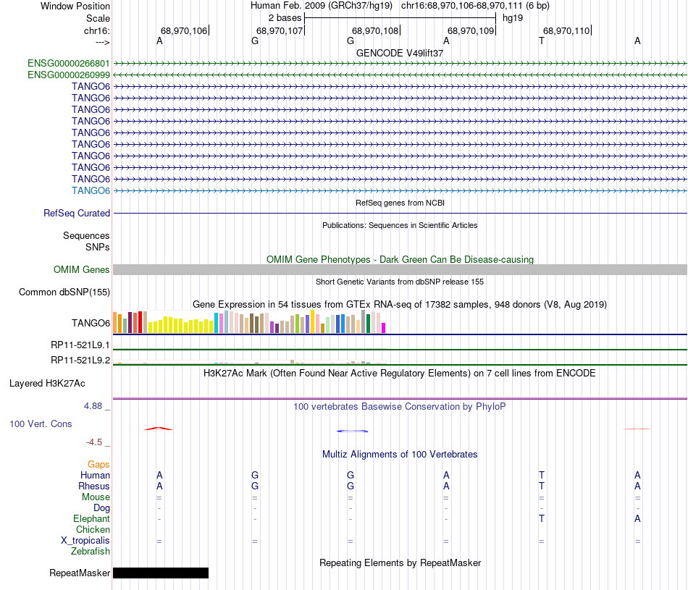
Task: Click the Elephant species label
Action: [91, 519]
